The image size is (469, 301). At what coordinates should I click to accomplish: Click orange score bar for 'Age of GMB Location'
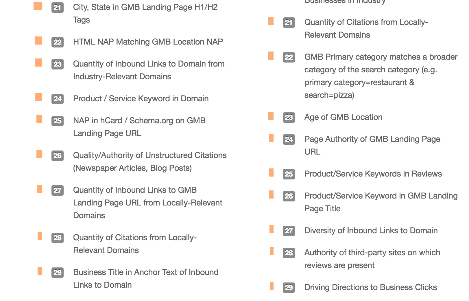[271, 116]
